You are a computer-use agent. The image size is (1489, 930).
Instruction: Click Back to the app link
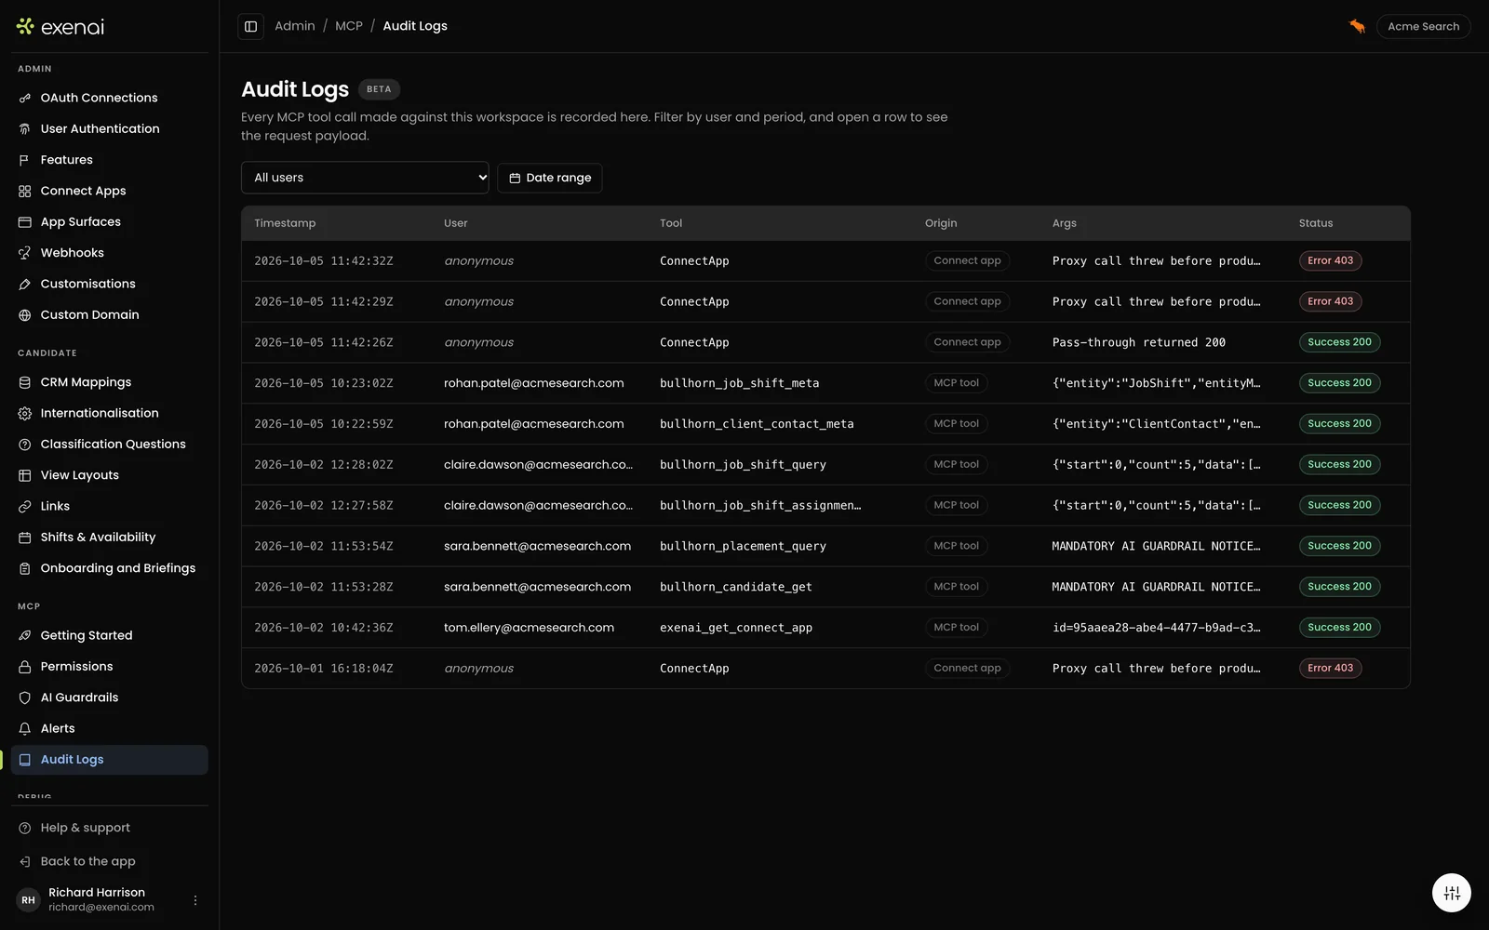[110, 861]
